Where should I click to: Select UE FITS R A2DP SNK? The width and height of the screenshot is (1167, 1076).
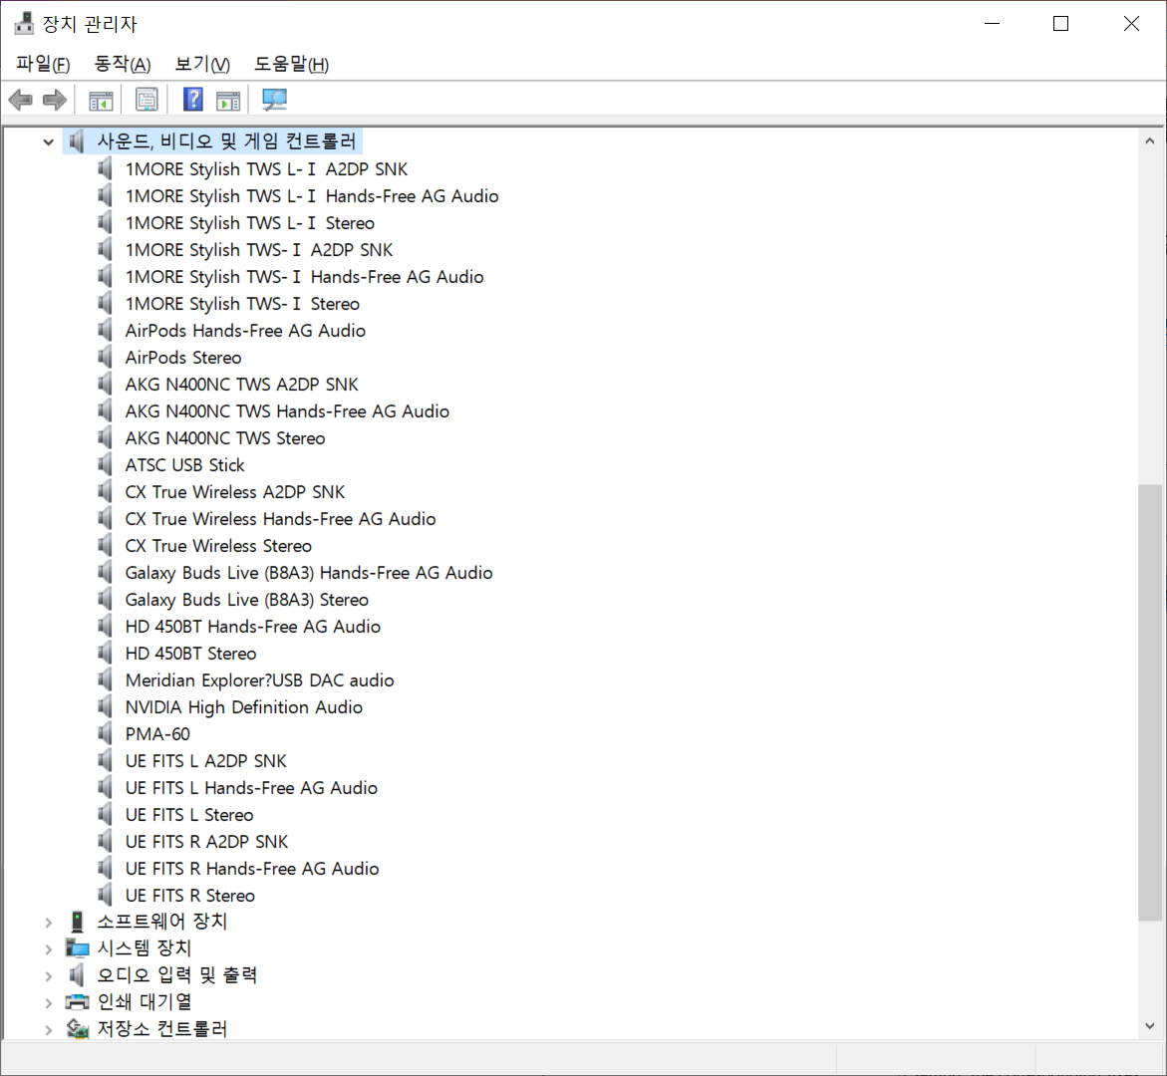click(207, 842)
